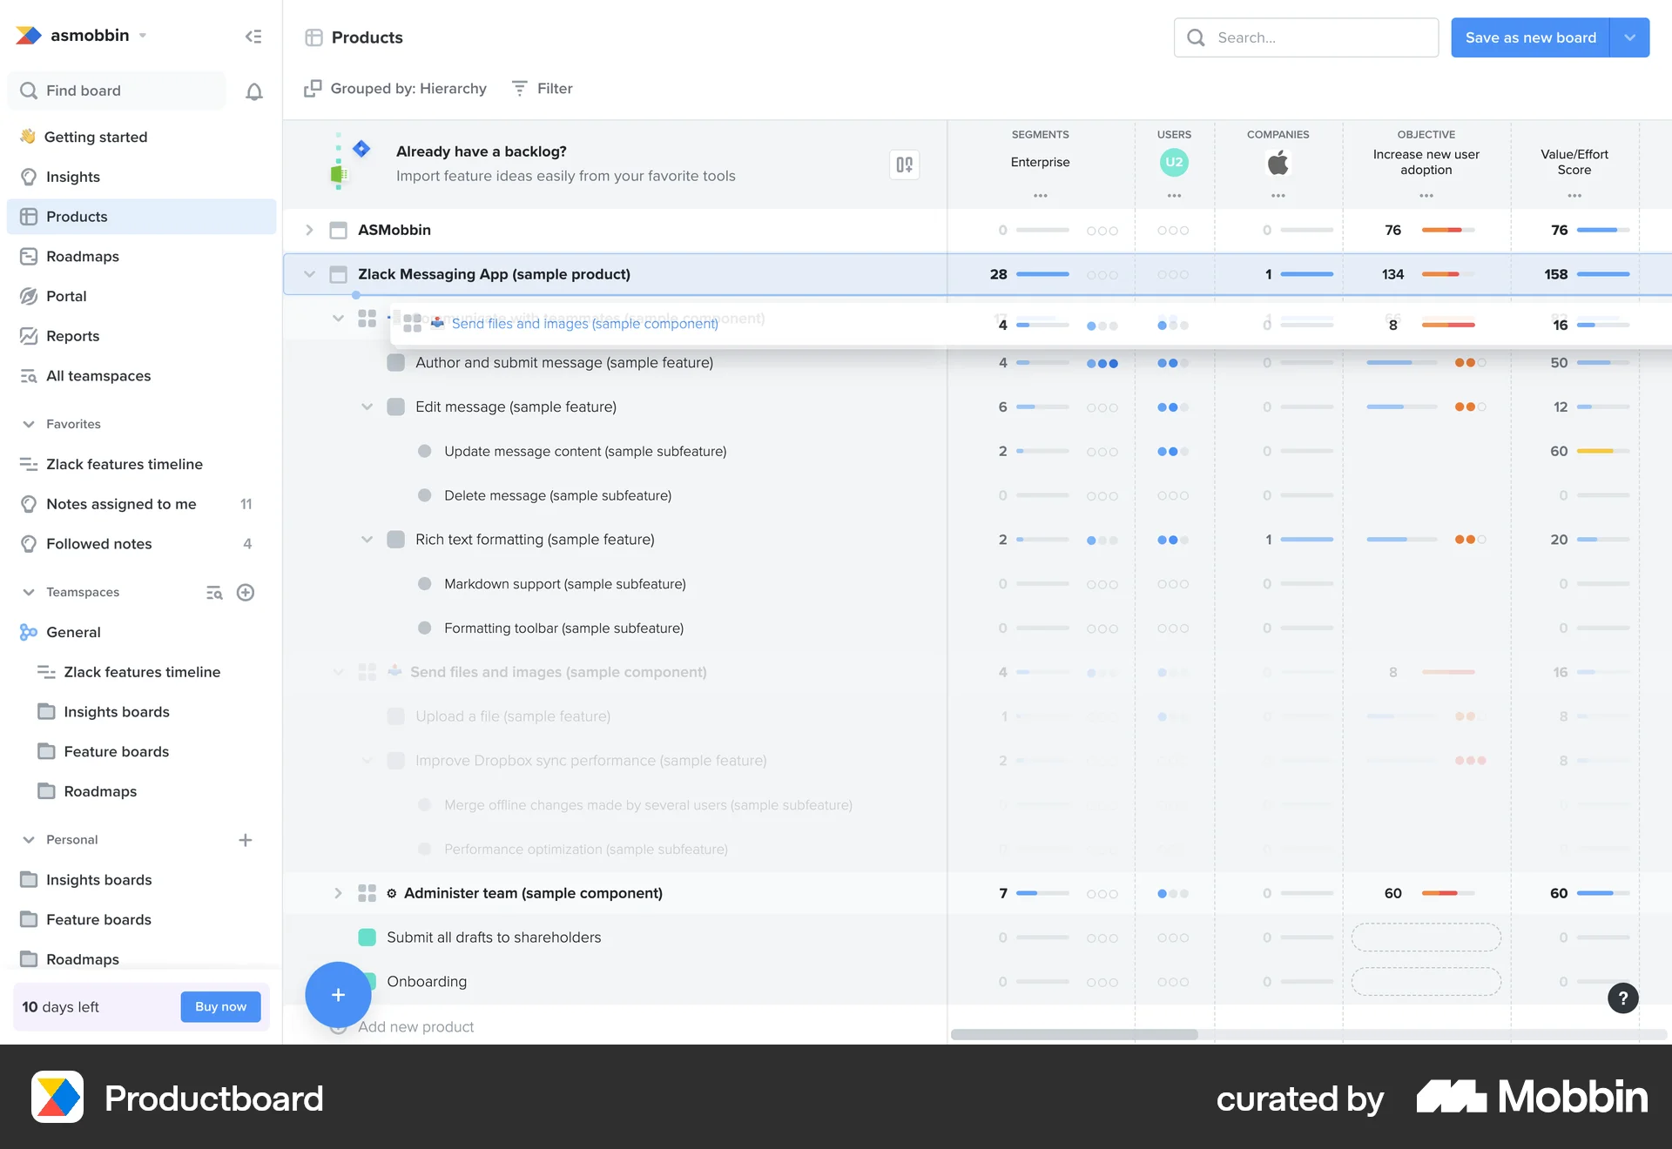Open the Portal section
This screenshot has height=1149, width=1672.
[65, 296]
